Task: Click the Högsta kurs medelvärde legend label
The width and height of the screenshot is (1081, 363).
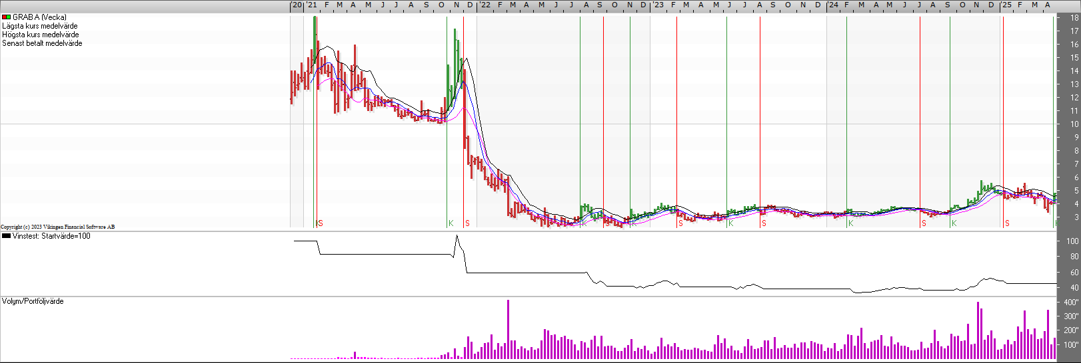Action: 41,35
